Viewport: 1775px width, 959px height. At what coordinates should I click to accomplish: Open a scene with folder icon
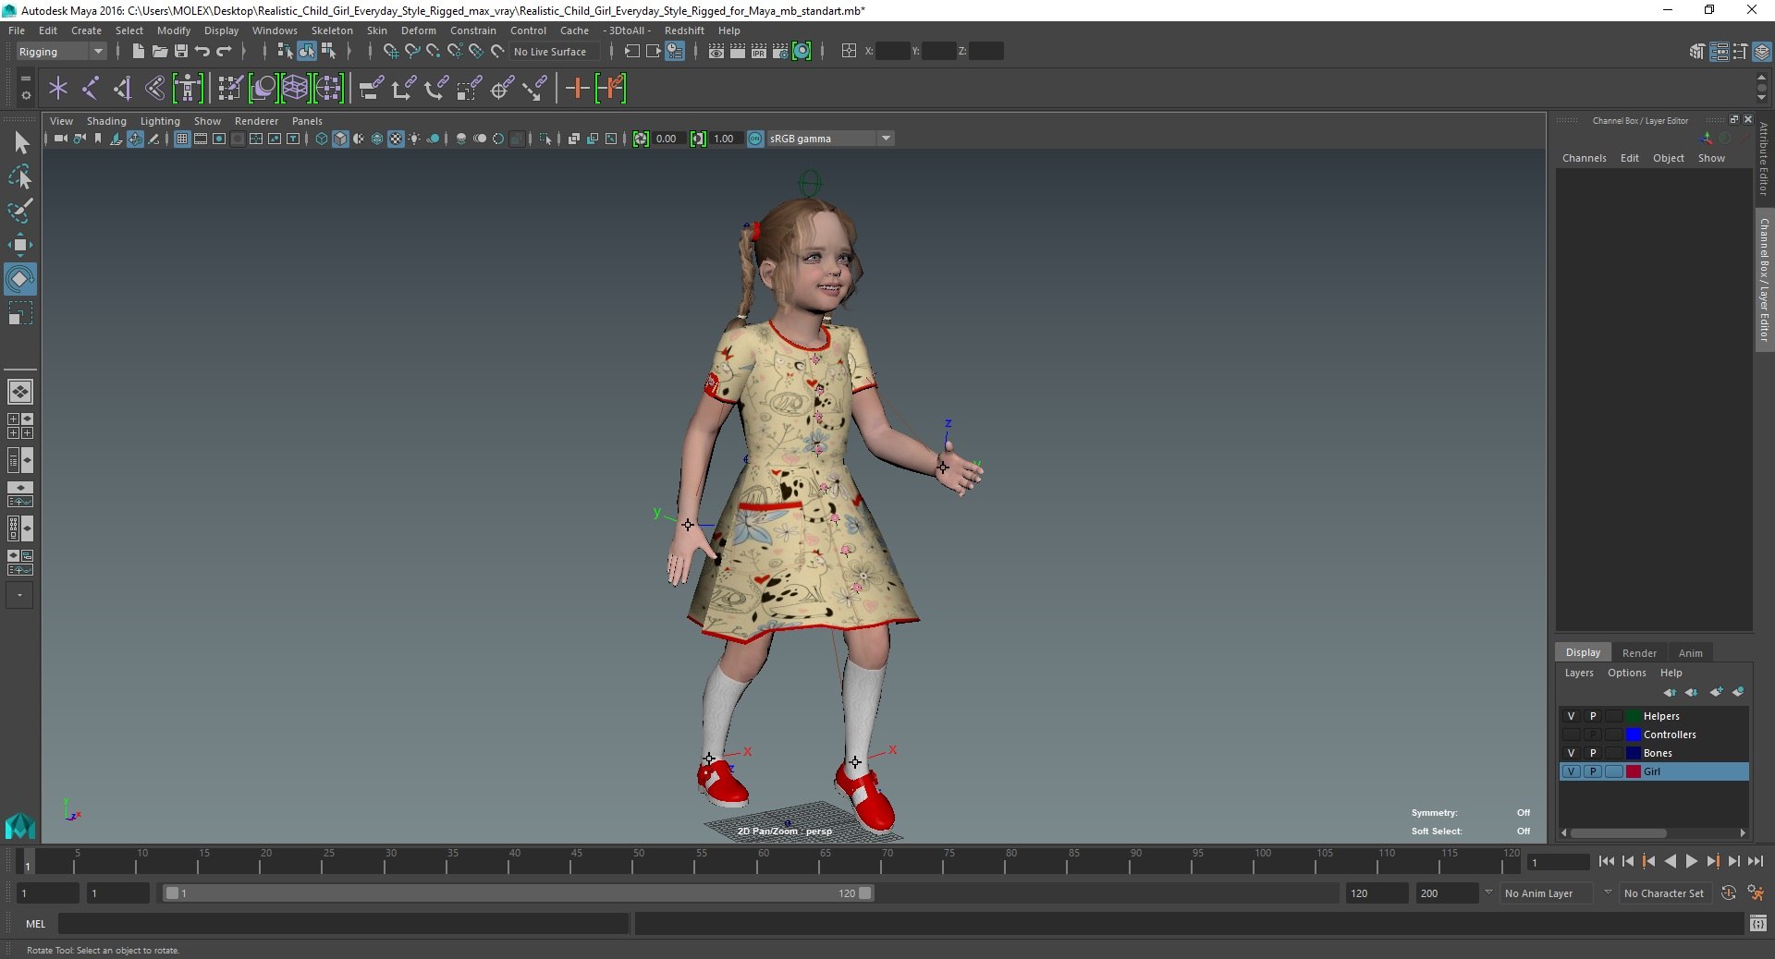[x=159, y=52]
